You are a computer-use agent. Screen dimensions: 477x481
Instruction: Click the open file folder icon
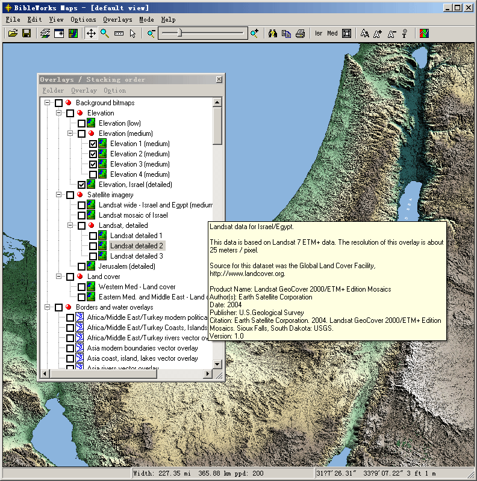tap(13, 33)
